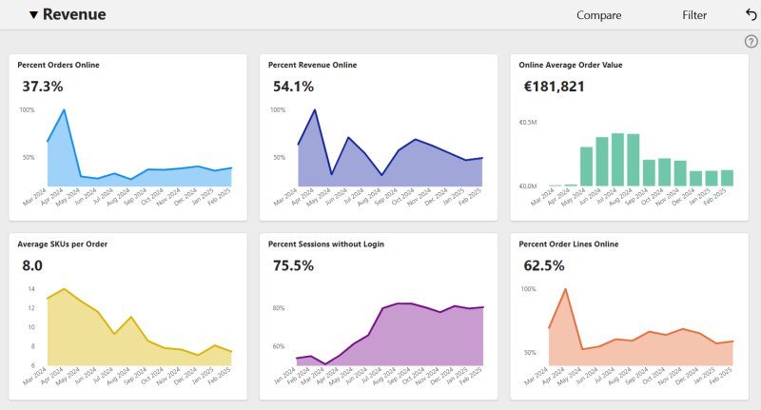Click the 54.1% revenue online value

pos(293,87)
